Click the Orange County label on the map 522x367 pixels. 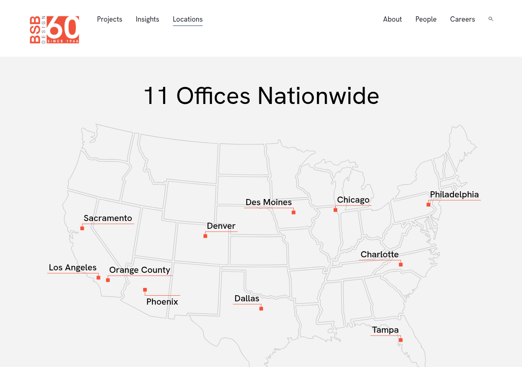pos(139,270)
